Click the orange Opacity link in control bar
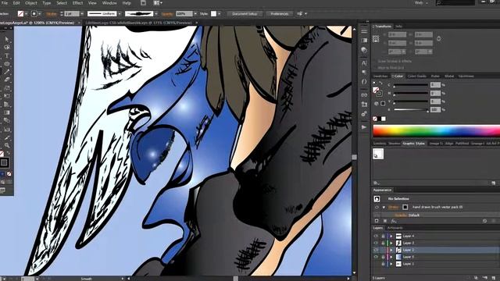 167,14
